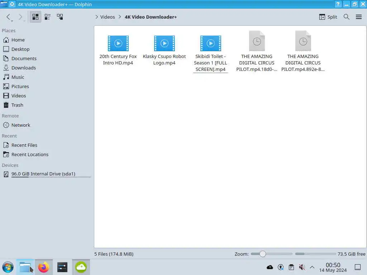Open the search magnifier icon
This screenshot has width=367, height=275.
pyautogui.click(x=347, y=17)
